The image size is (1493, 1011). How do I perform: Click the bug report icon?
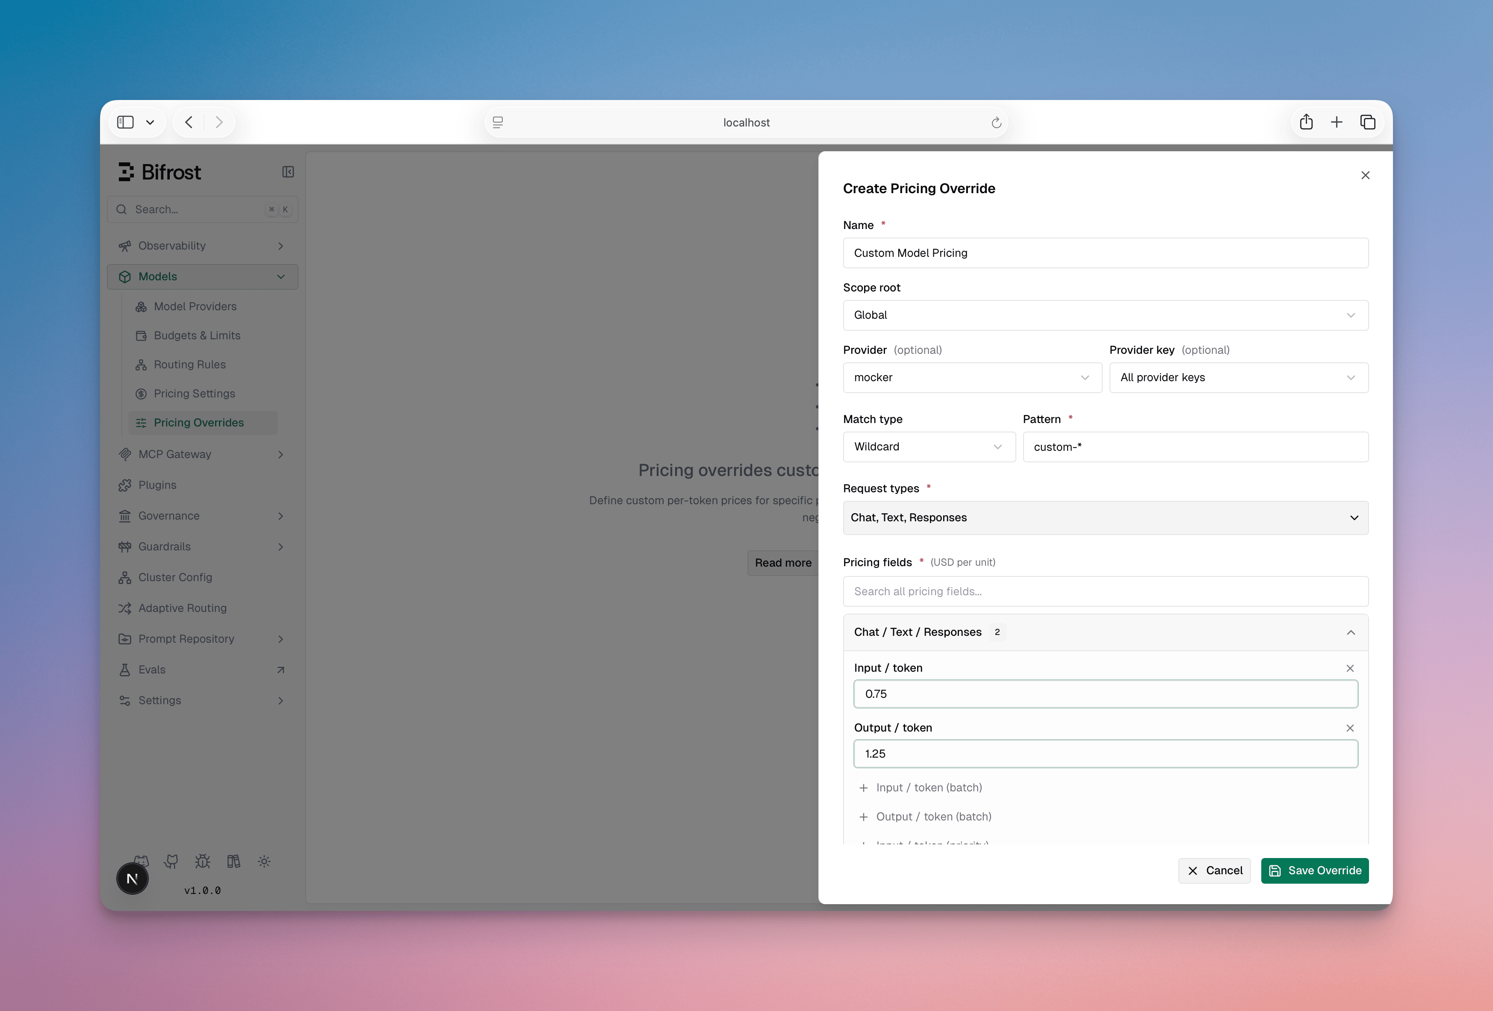point(202,861)
